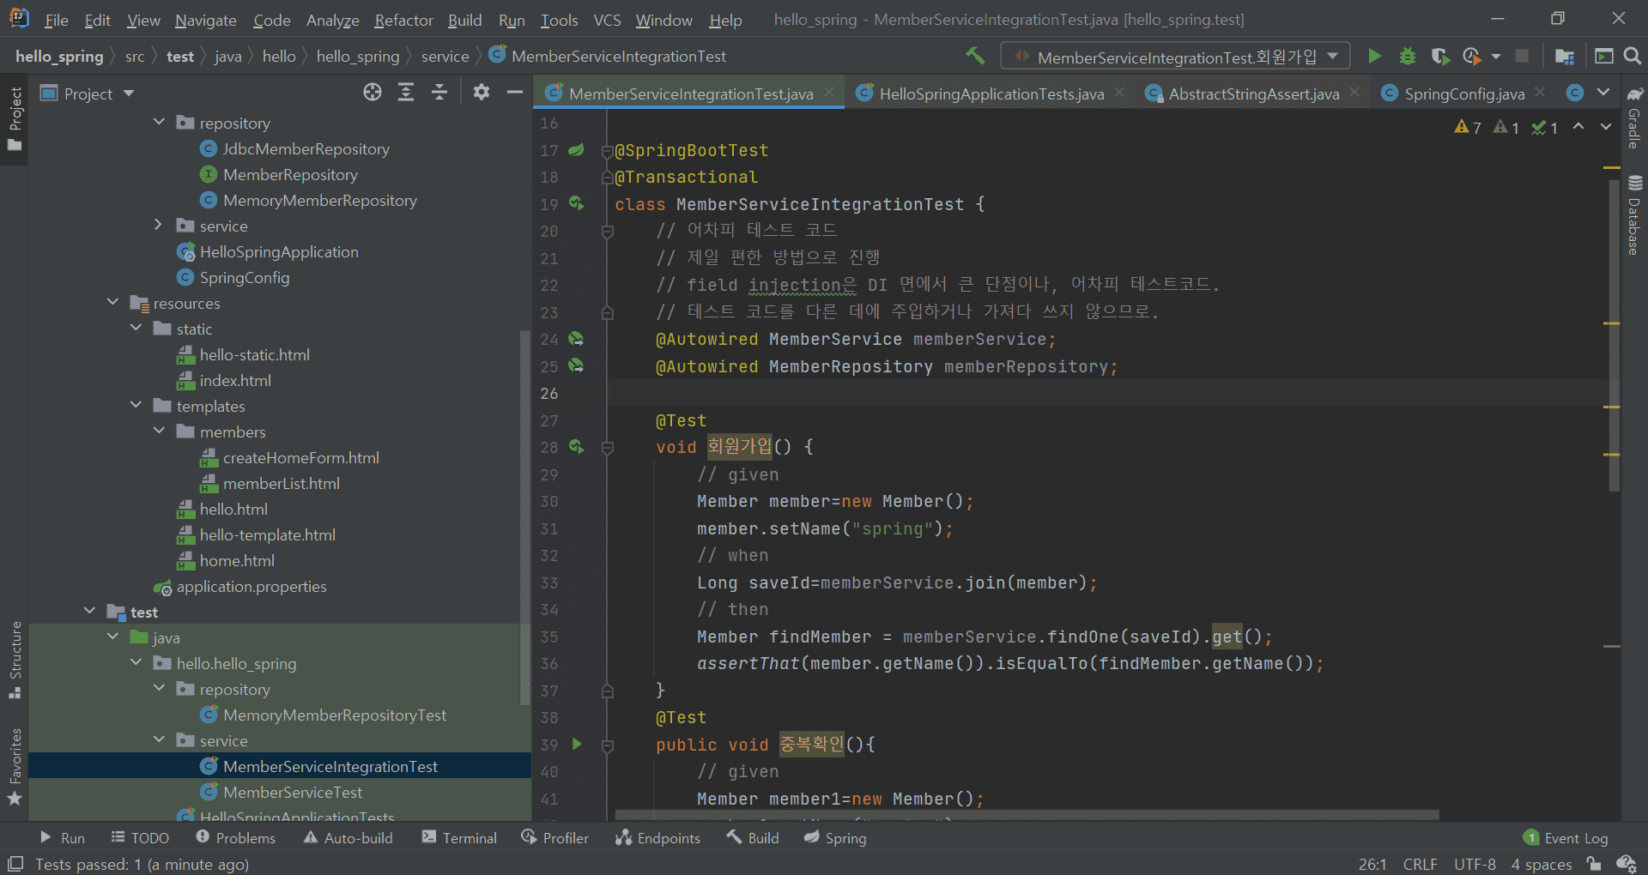Click Collapse All in Project panel
1648x875 pixels.
click(439, 93)
